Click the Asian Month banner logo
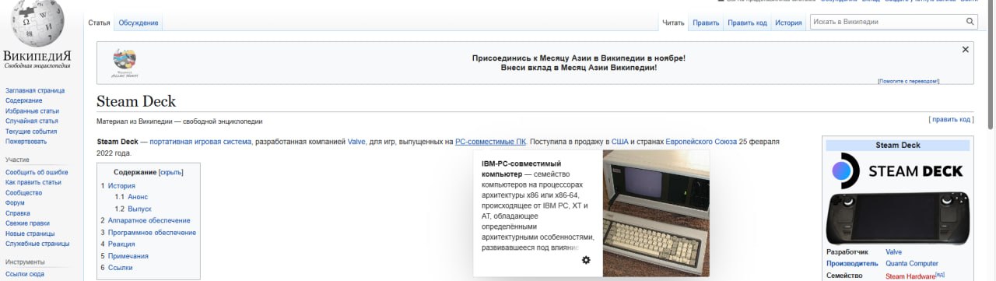The image size is (996, 281). coord(124,62)
